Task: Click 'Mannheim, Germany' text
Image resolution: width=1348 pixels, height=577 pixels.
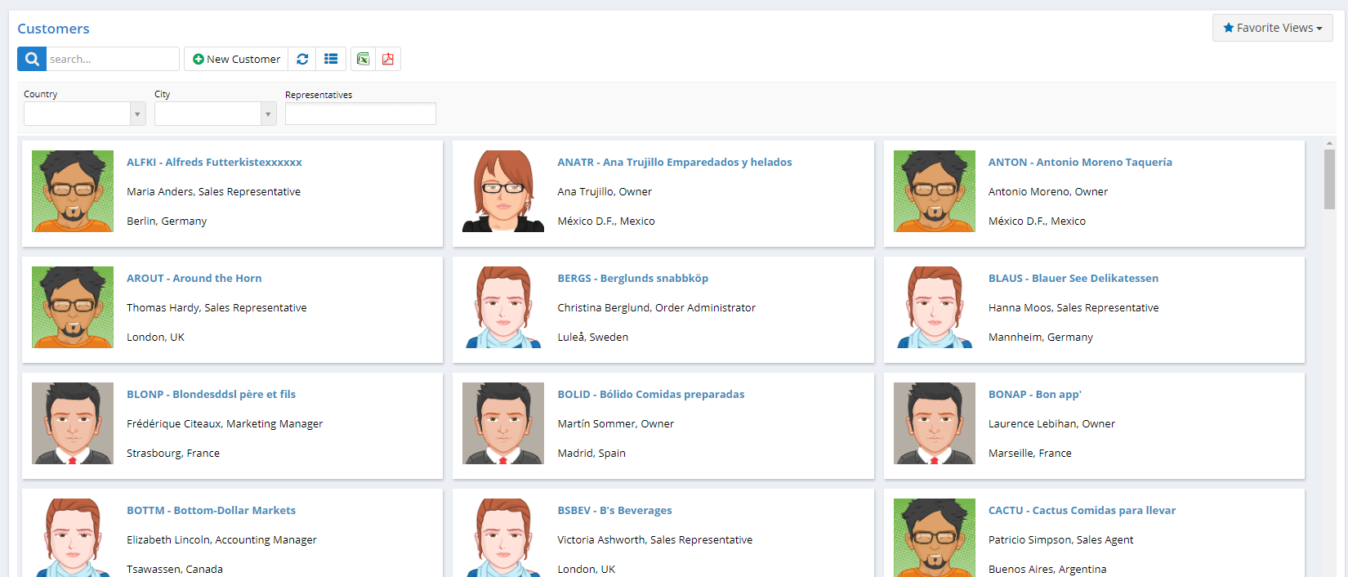Action: [1041, 337]
